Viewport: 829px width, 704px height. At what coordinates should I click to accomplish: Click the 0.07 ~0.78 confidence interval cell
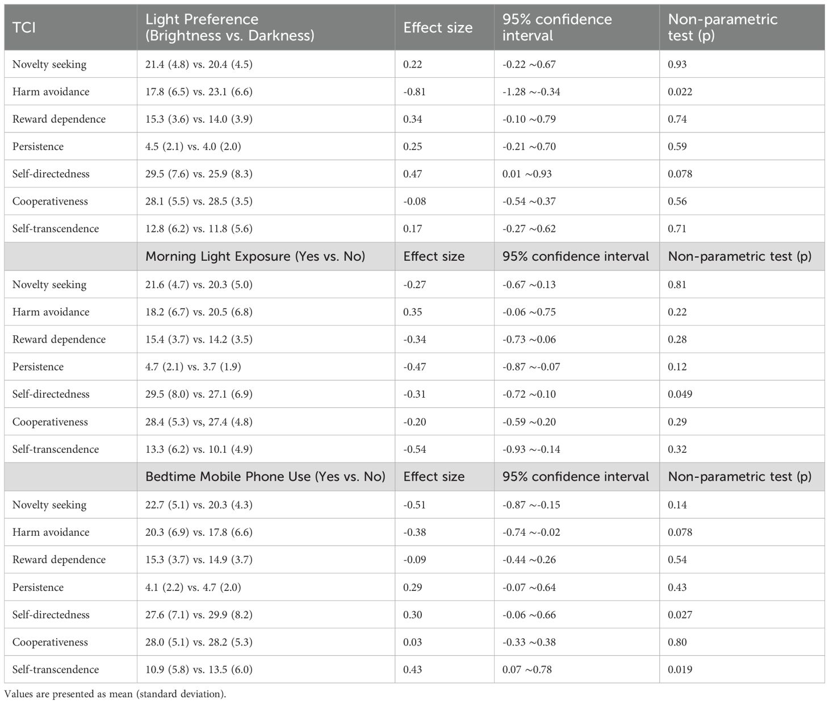tap(576, 669)
